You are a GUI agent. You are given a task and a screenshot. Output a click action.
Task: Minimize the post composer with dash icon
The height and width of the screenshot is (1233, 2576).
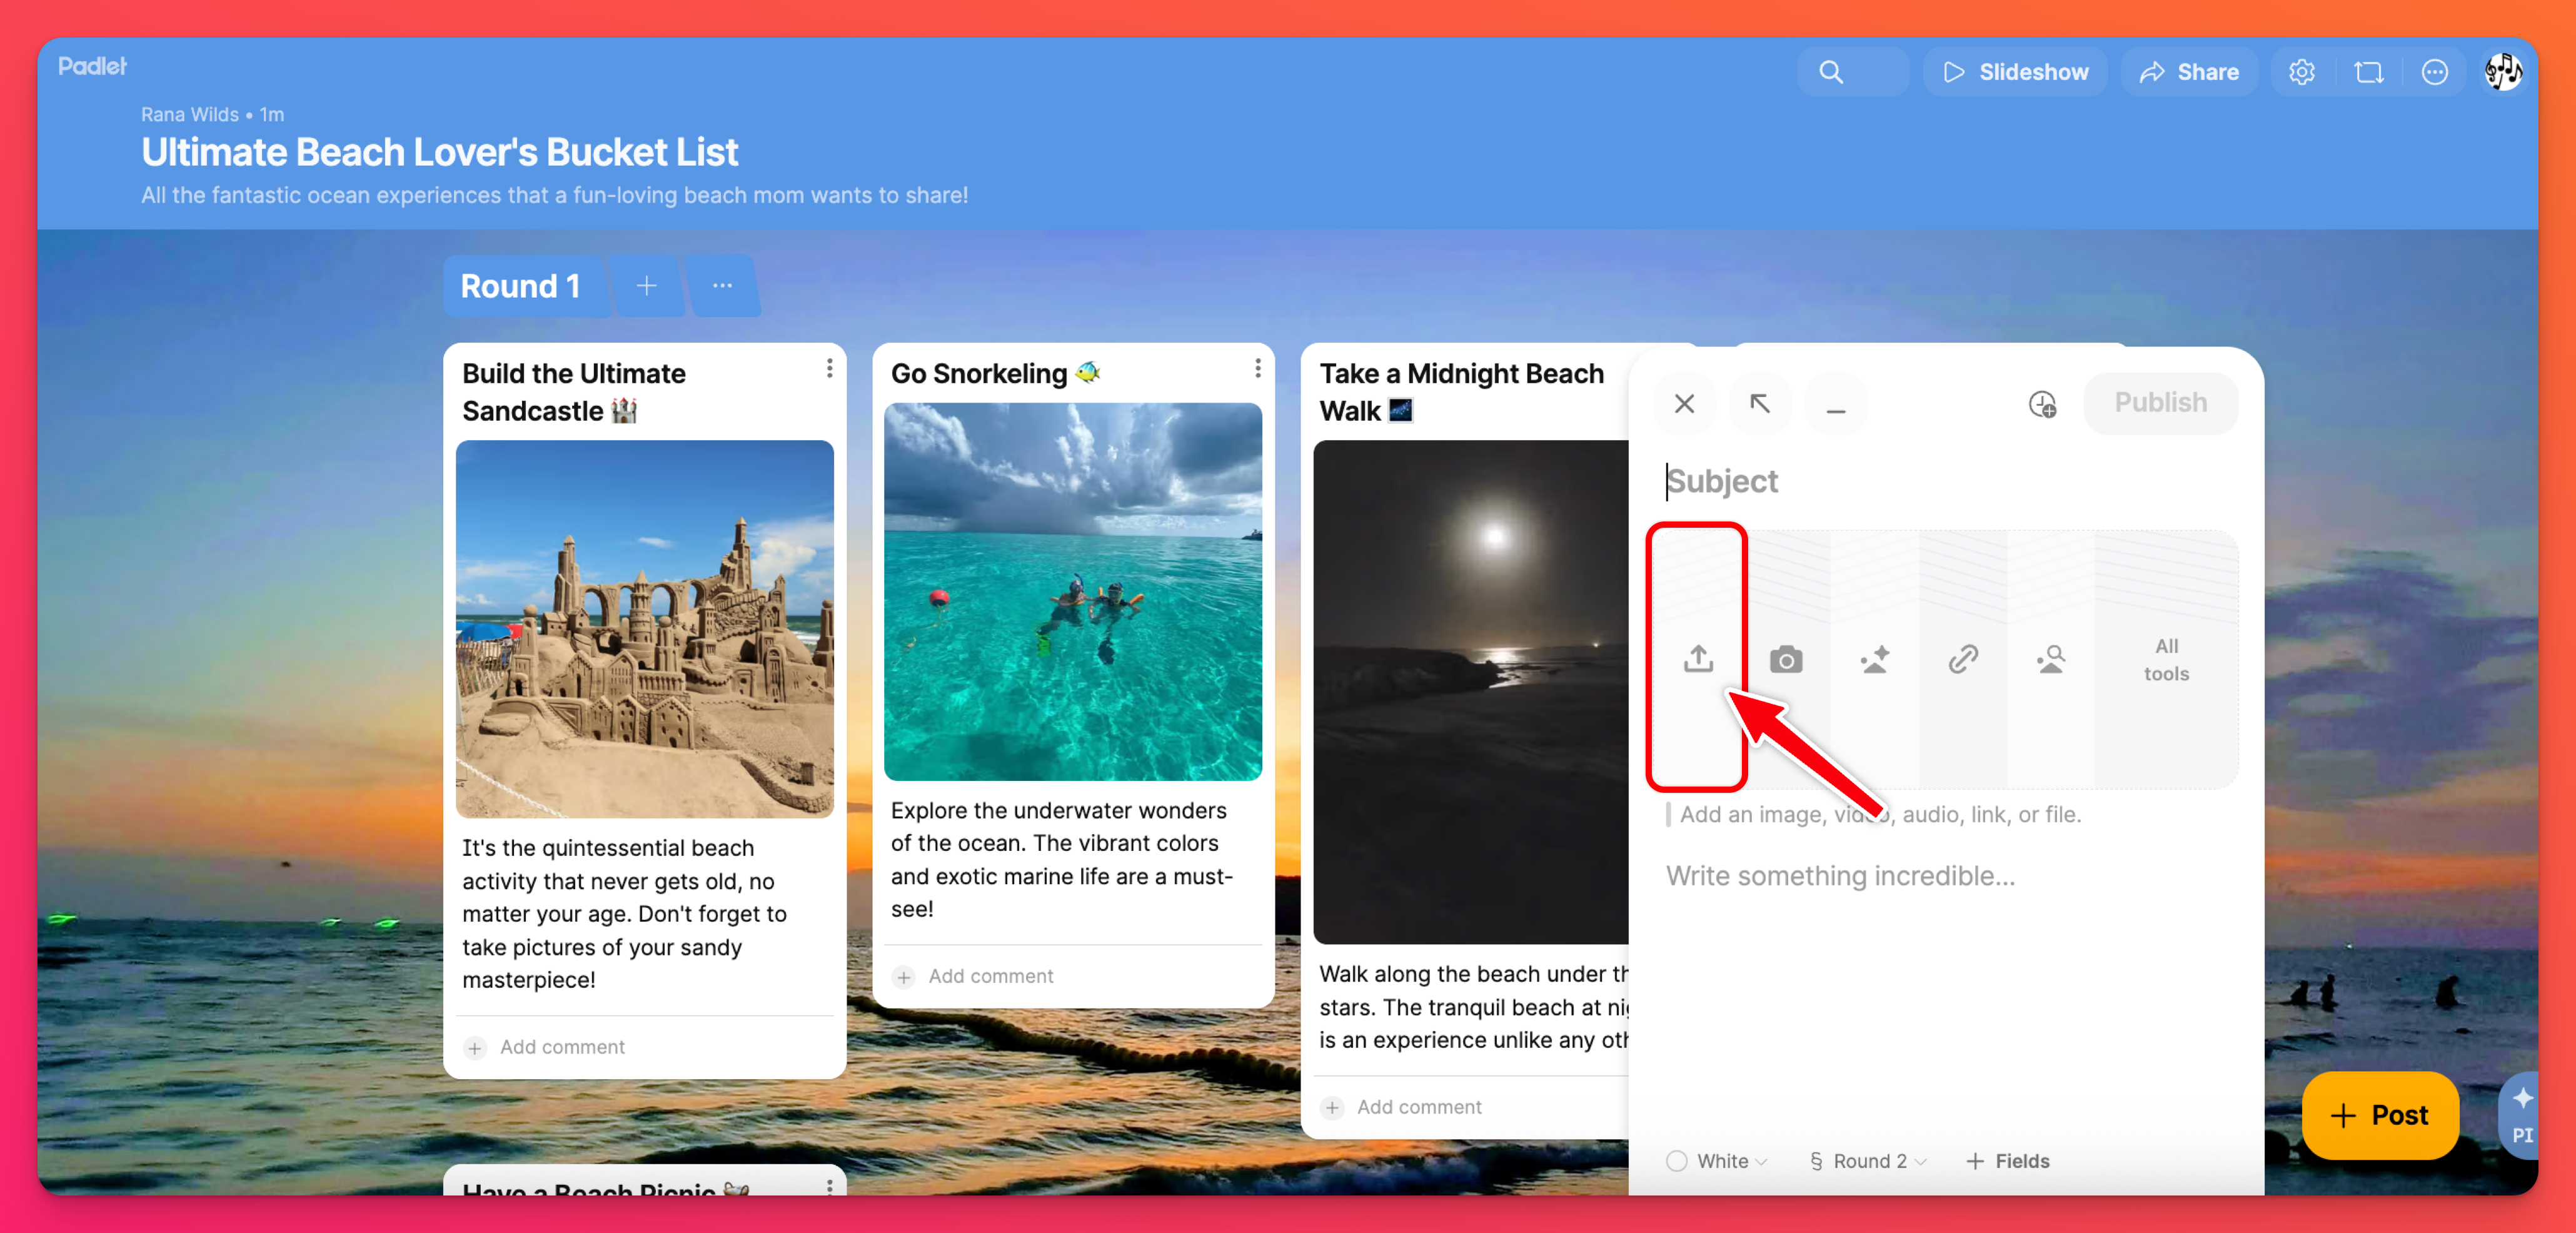click(1836, 404)
